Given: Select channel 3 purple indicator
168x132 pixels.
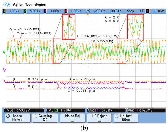Looking at the screenshot, I should point(45,11).
